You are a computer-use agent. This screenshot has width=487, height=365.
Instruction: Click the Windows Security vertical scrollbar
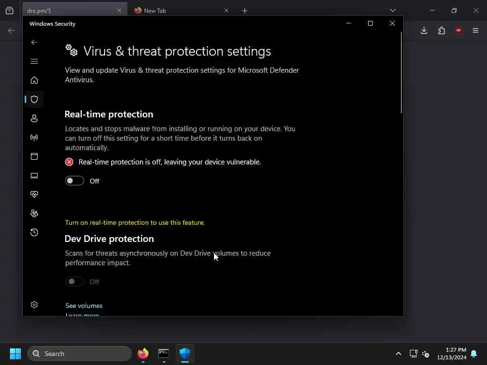click(401, 73)
